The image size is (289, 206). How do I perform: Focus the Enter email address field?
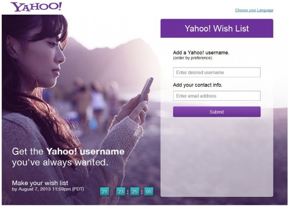pos(217,96)
